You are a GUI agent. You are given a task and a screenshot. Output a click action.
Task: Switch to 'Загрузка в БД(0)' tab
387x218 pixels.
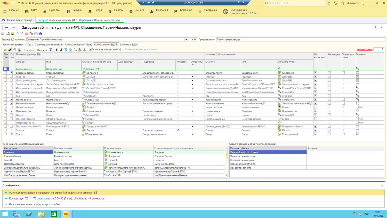pos(128,45)
